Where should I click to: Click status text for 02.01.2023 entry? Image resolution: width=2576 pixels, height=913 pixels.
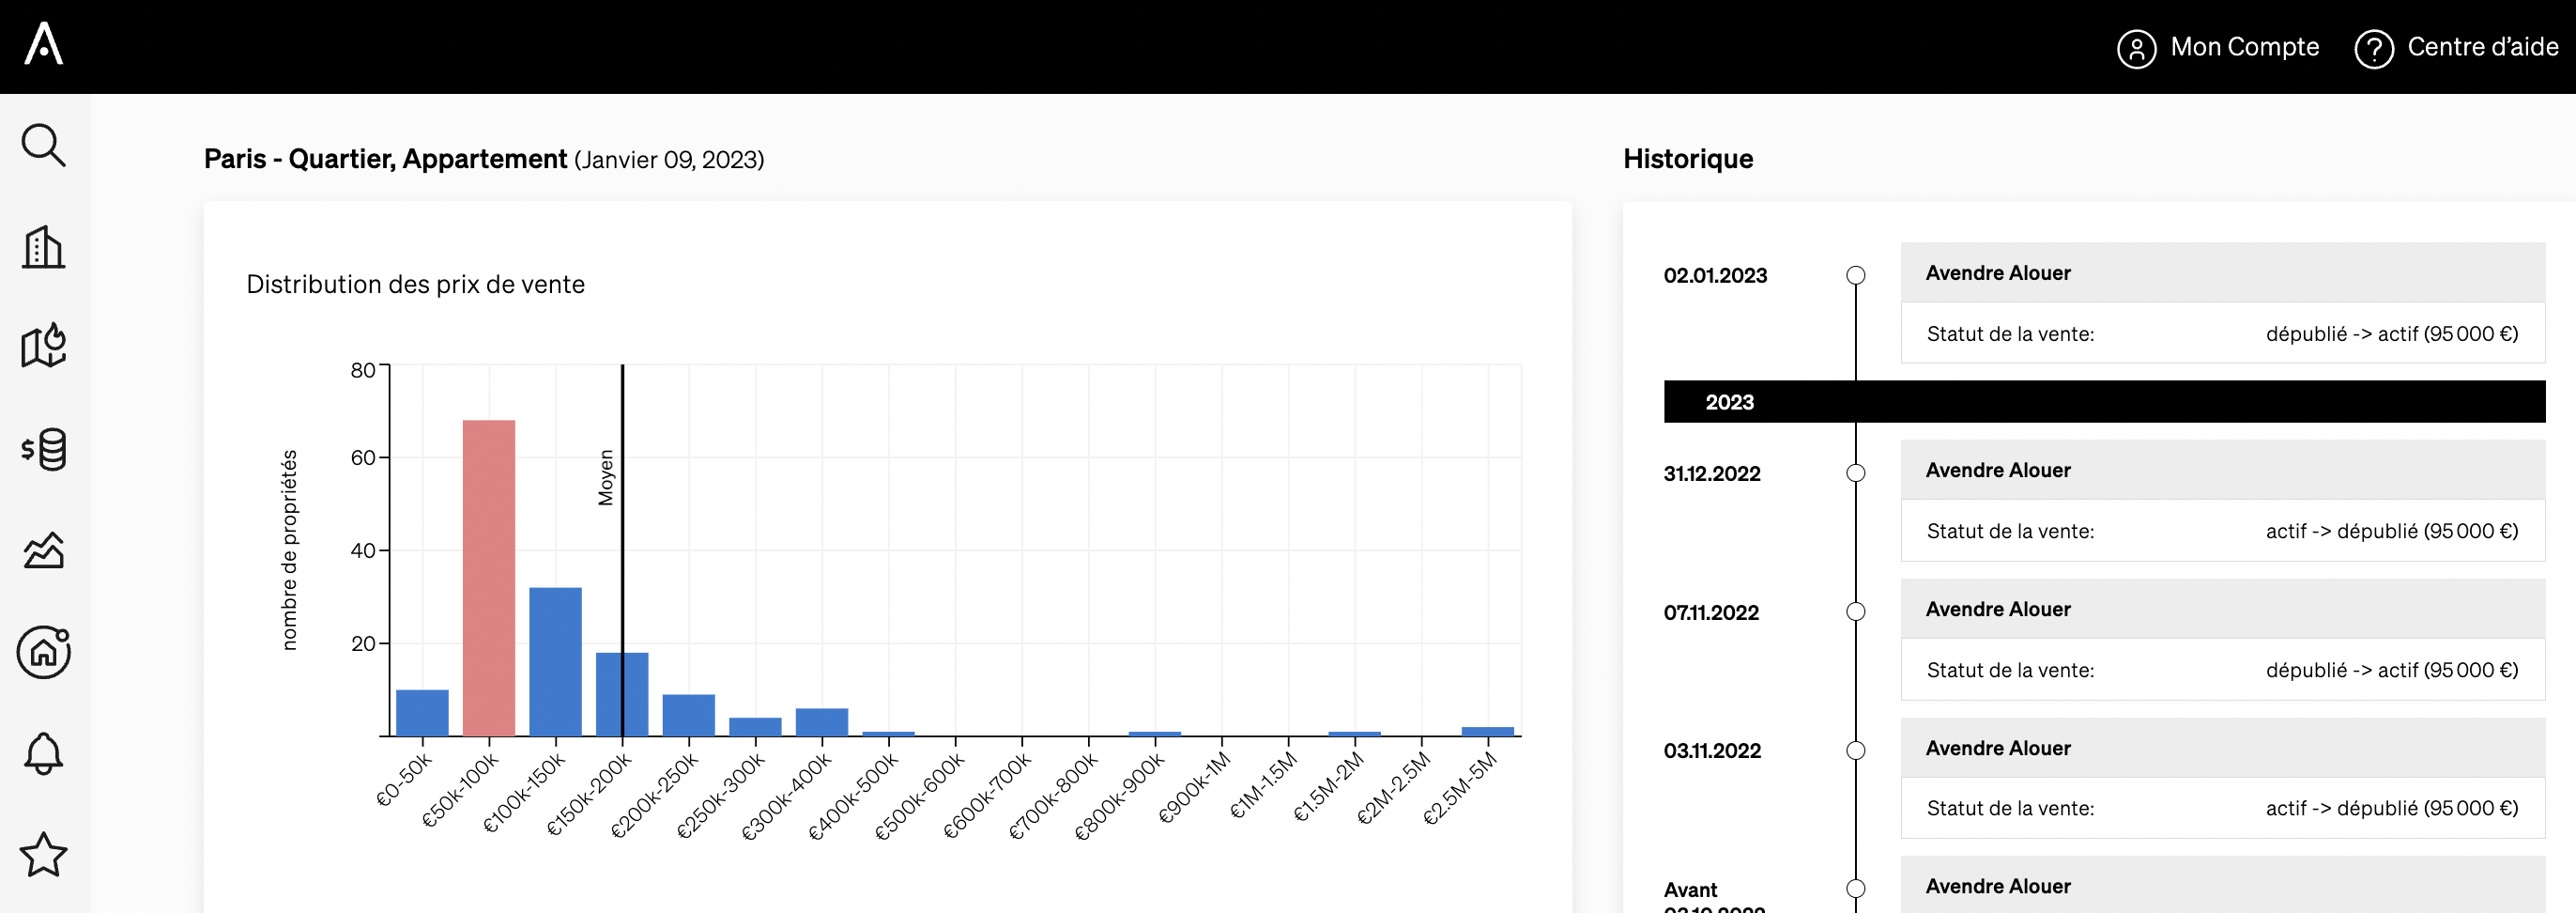pyautogui.click(x=2392, y=333)
